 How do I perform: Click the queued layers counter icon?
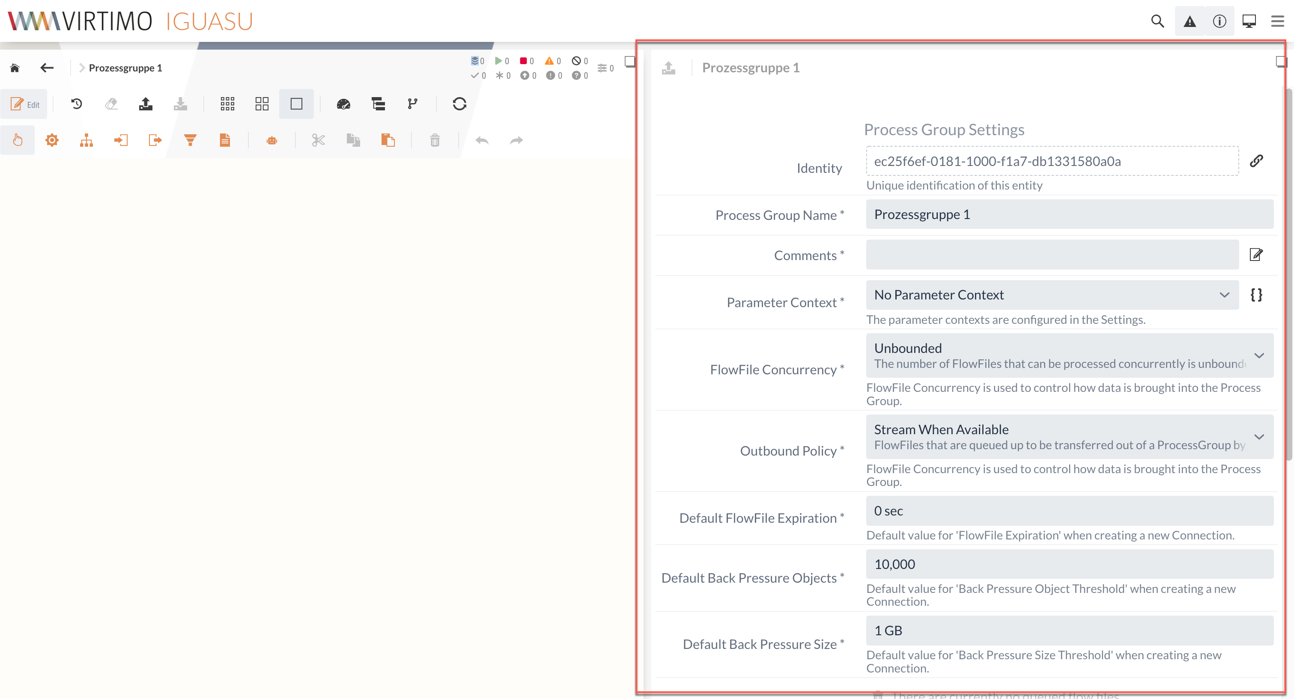pyautogui.click(x=477, y=61)
